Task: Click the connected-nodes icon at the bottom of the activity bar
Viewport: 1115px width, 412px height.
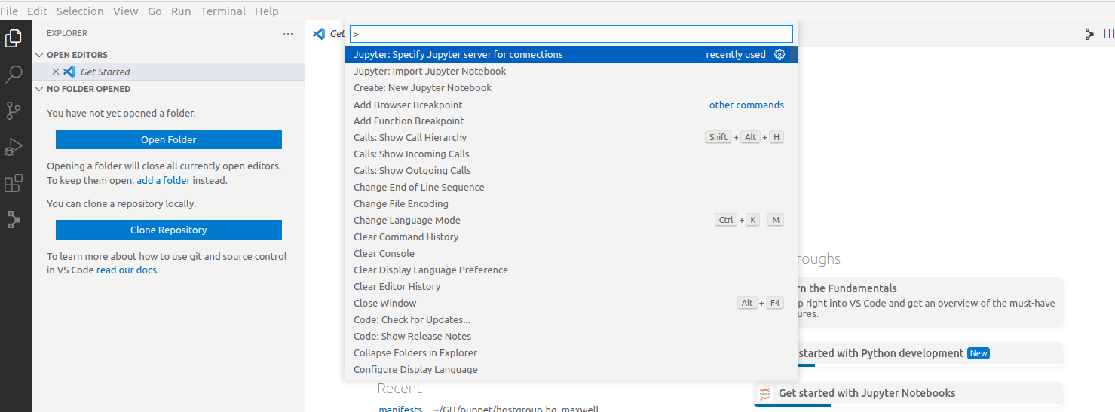Action: 14,219
